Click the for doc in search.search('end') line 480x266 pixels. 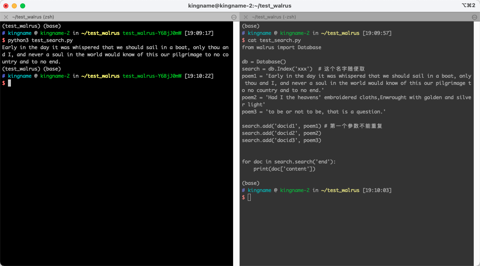click(289, 162)
